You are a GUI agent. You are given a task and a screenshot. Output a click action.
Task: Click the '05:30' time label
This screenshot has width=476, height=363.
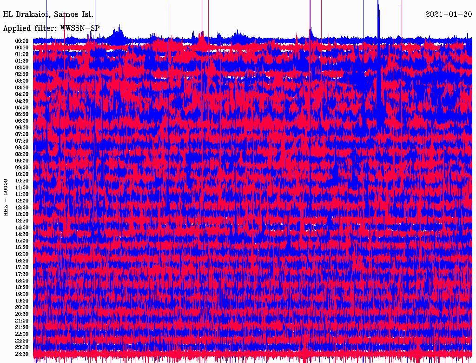[x=22, y=114]
